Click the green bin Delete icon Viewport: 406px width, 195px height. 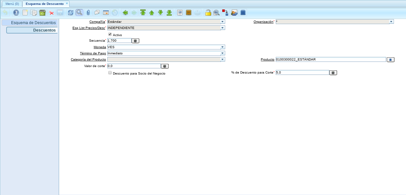[42, 13]
